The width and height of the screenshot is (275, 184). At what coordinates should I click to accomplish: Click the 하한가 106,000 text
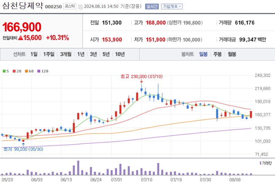pos(184,40)
